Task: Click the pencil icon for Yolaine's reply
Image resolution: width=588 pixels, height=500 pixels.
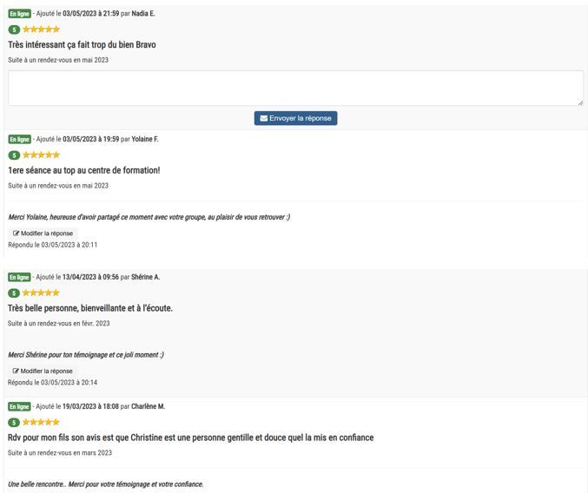Action: click(16, 234)
